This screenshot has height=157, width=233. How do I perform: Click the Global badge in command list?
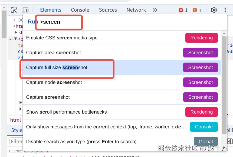click(x=206, y=141)
